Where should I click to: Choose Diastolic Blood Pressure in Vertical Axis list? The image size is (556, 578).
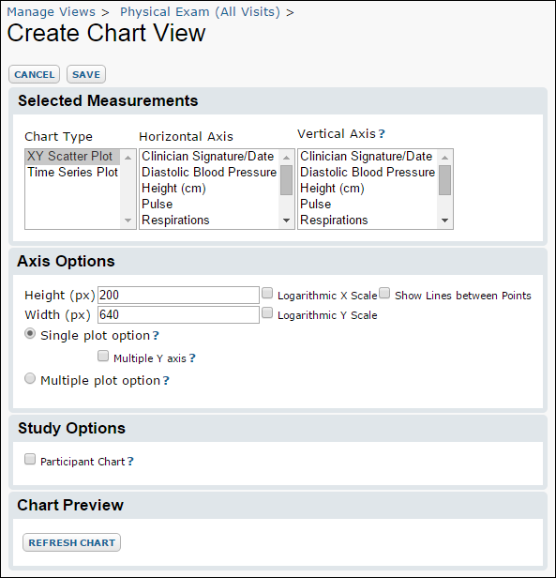[x=368, y=172]
